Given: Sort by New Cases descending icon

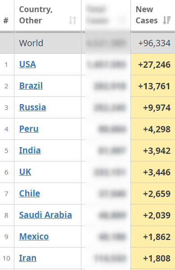Looking at the screenshot, I should pos(167,20).
